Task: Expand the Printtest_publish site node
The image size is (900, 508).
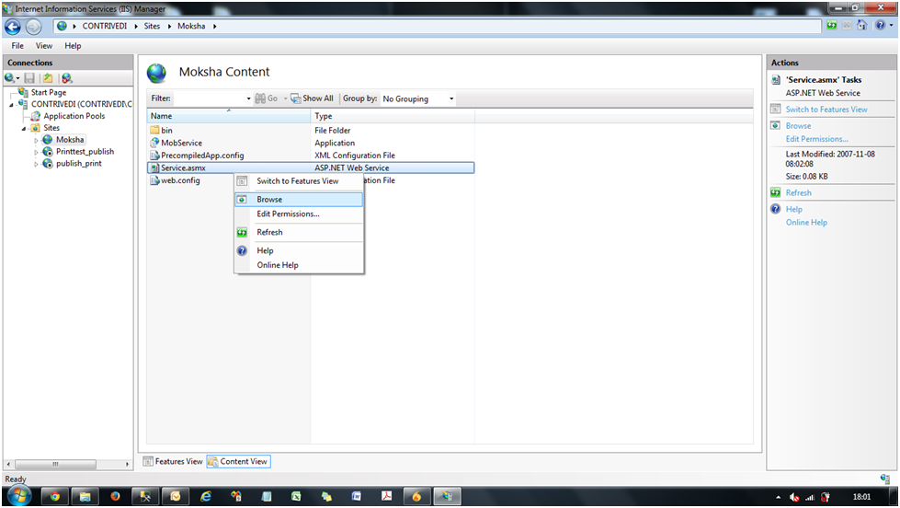Action: [x=36, y=152]
